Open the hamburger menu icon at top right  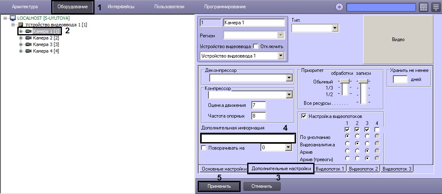(x=435, y=7)
